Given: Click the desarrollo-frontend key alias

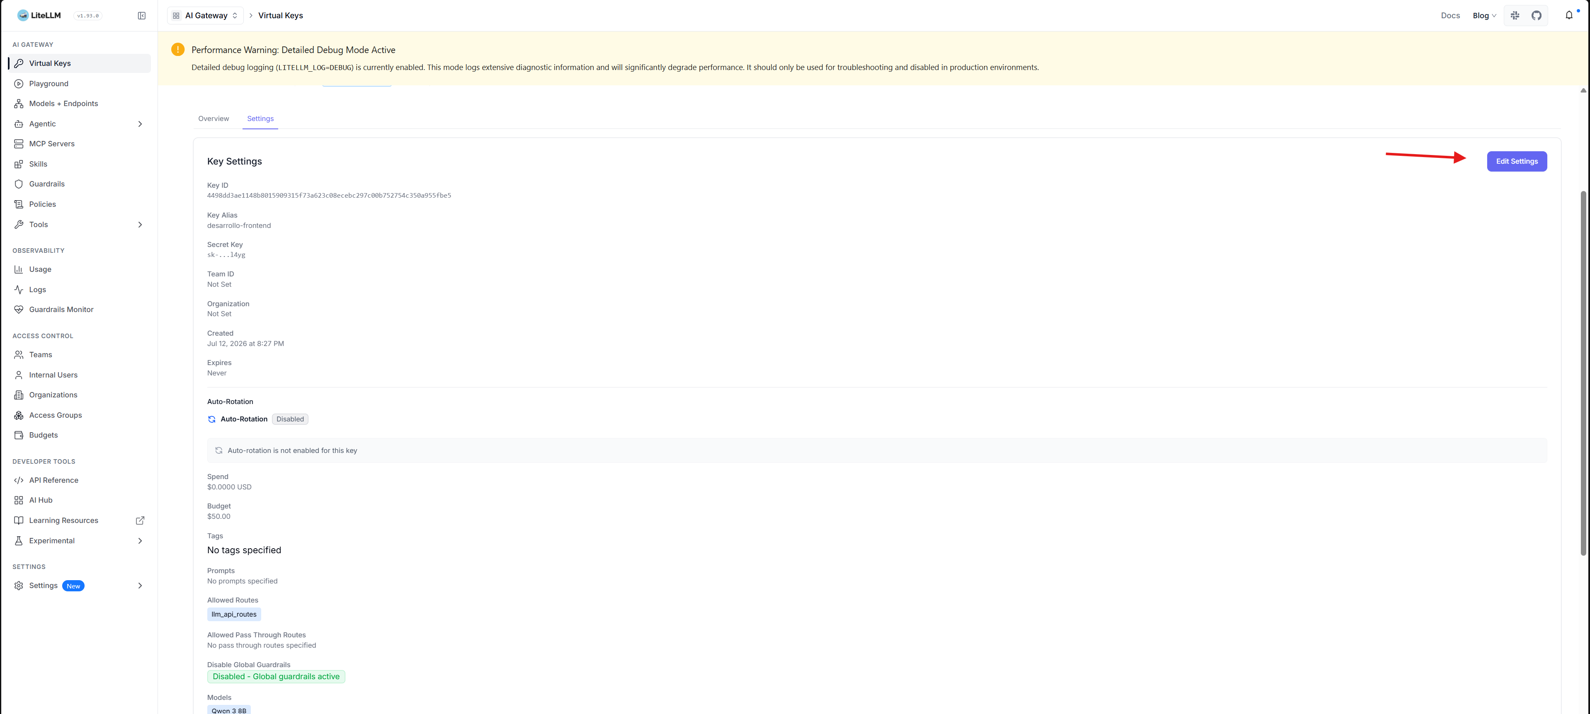Looking at the screenshot, I should click(x=239, y=225).
